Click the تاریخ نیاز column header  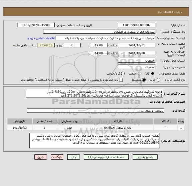pos(20,121)
